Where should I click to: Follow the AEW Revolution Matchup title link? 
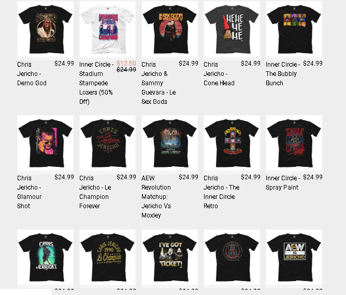coord(156,197)
